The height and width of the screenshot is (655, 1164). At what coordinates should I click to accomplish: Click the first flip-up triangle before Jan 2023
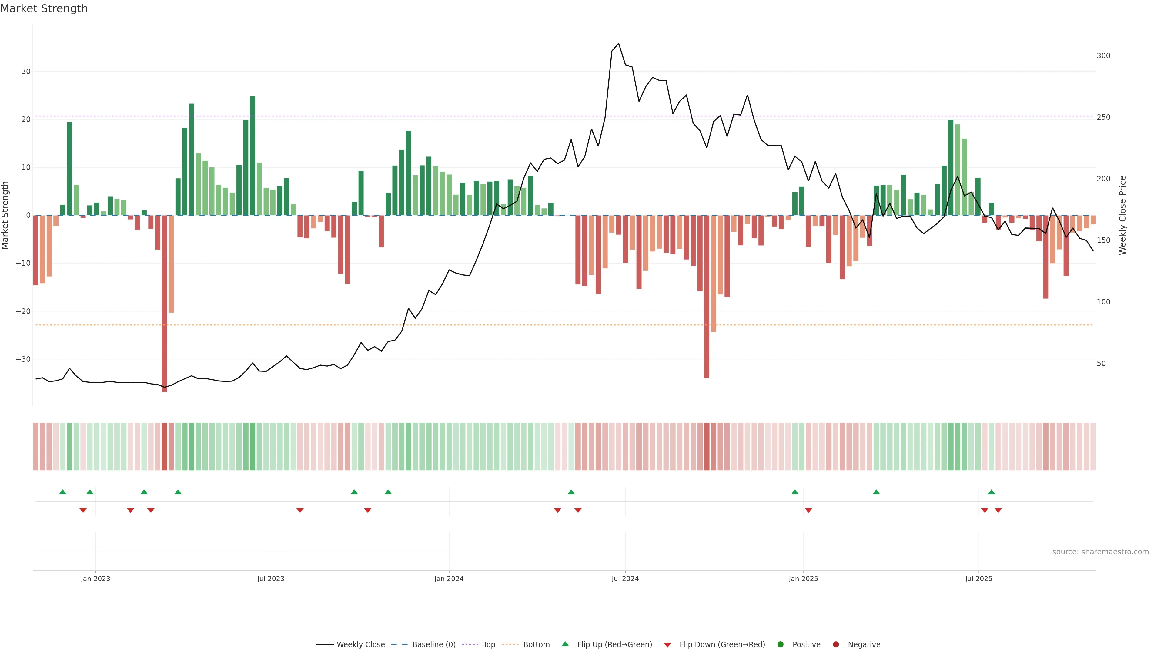pyautogui.click(x=63, y=492)
